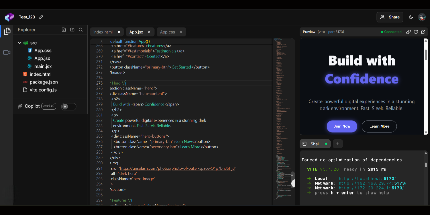Viewport: 430px width, 215px height.
Task: Switch to the App.css tab
Action: coord(167,32)
